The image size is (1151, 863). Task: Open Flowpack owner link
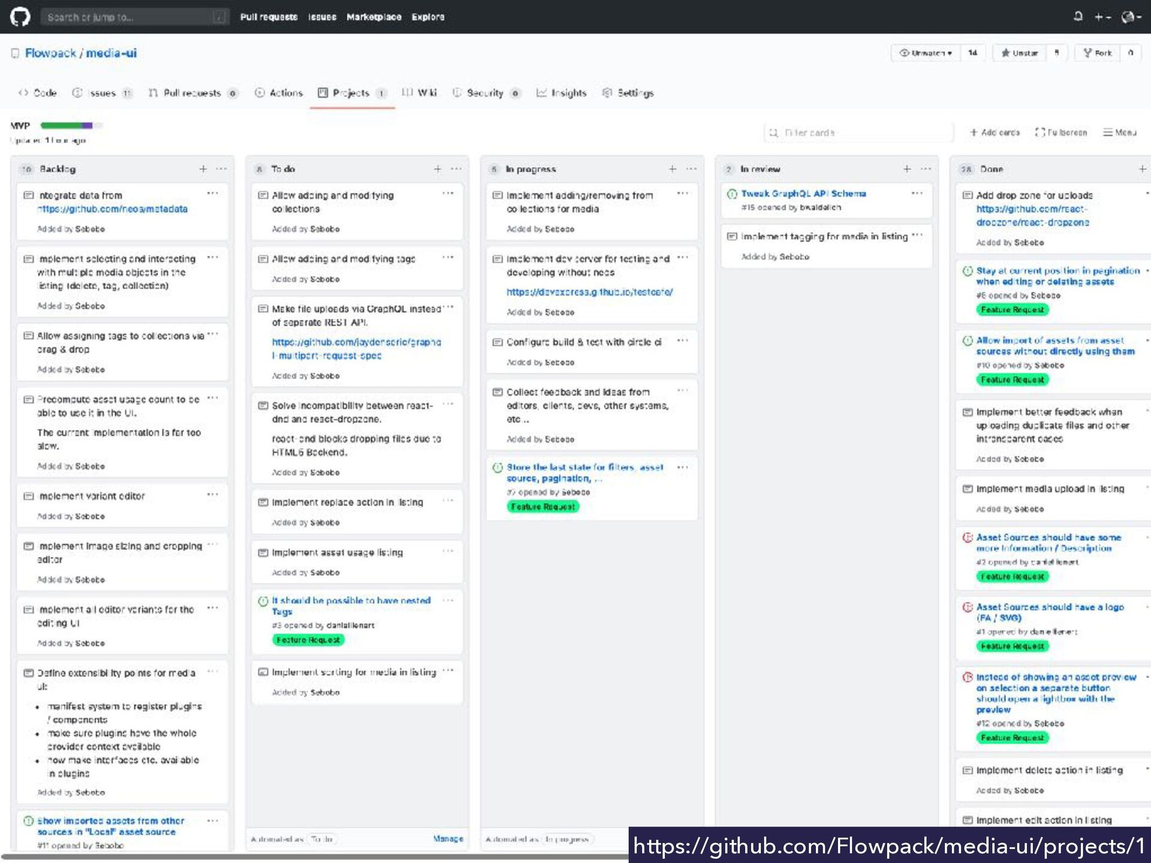tap(50, 53)
